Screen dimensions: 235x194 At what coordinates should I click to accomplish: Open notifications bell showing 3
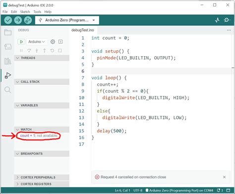tap(220, 190)
